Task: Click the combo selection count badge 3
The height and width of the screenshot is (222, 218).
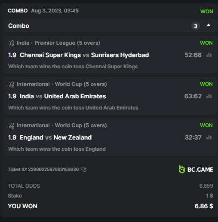Action: click(196, 26)
